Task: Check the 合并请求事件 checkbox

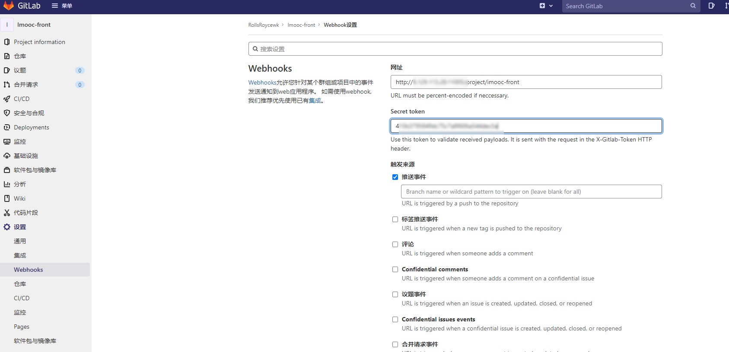Action: [395, 344]
